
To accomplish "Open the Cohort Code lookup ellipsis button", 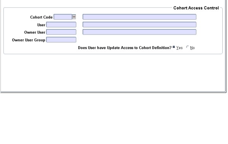I will [x=74, y=17].
